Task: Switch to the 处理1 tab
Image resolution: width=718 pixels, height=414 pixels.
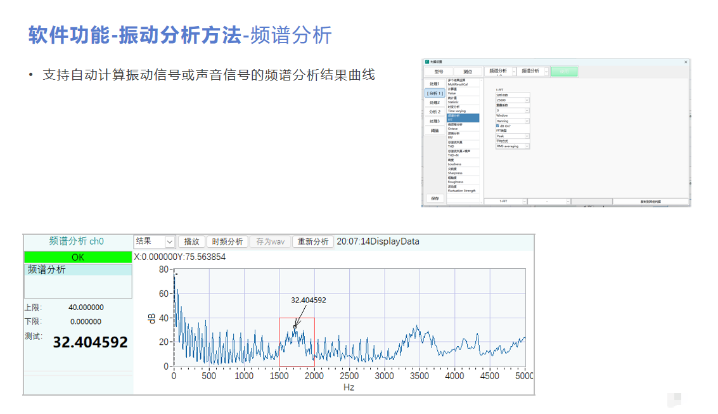Action: pyautogui.click(x=434, y=84)
